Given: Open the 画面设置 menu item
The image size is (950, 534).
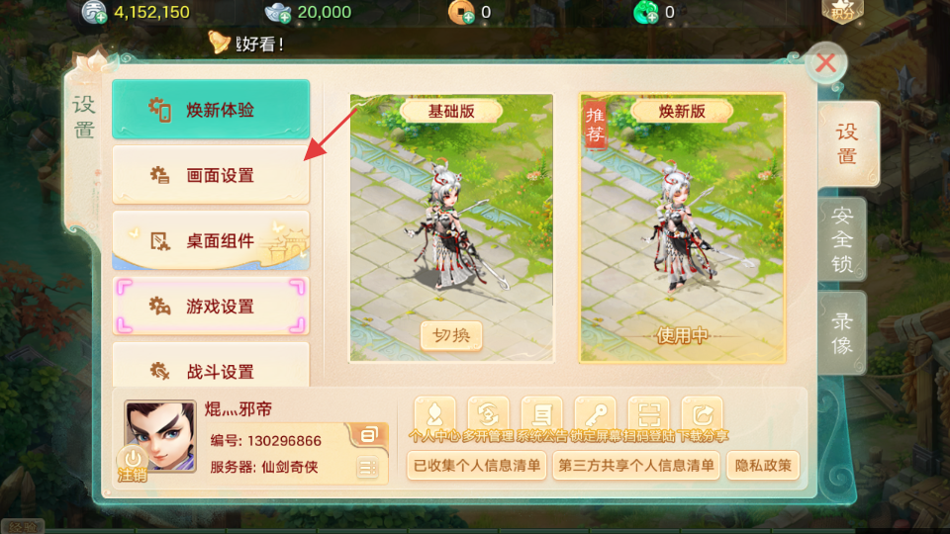Looking at the screenshot, I should click(211, 175).
